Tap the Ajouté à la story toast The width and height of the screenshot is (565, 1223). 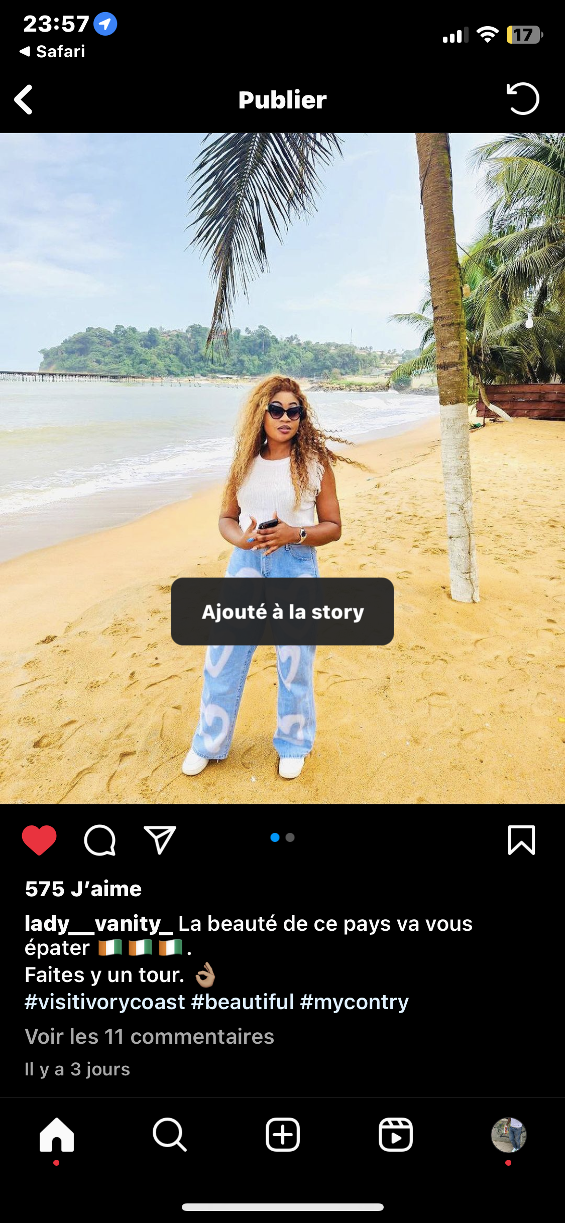[282, 611]
